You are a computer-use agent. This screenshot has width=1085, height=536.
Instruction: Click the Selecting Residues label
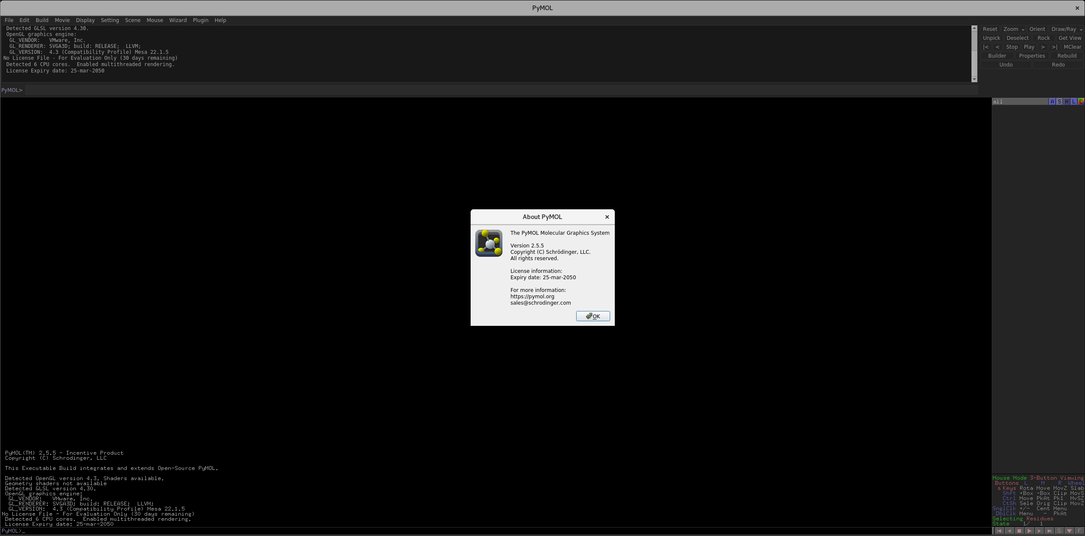point(1023,519)
